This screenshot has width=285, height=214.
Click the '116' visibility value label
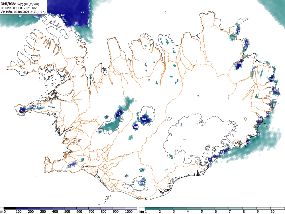click(273, 90)
